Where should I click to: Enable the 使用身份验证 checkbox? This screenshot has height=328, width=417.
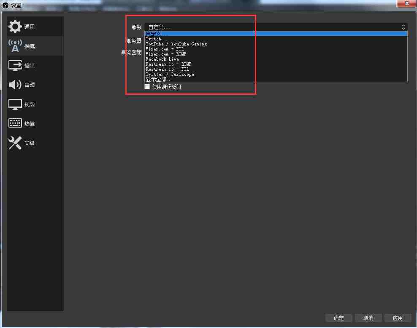tap(147, 87)
